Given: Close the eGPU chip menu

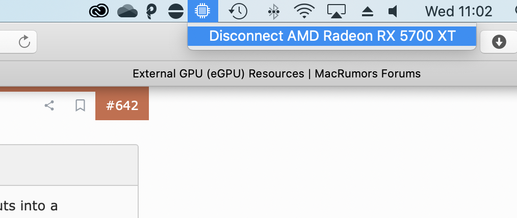Looking at the screenshot, I should 203,11.
